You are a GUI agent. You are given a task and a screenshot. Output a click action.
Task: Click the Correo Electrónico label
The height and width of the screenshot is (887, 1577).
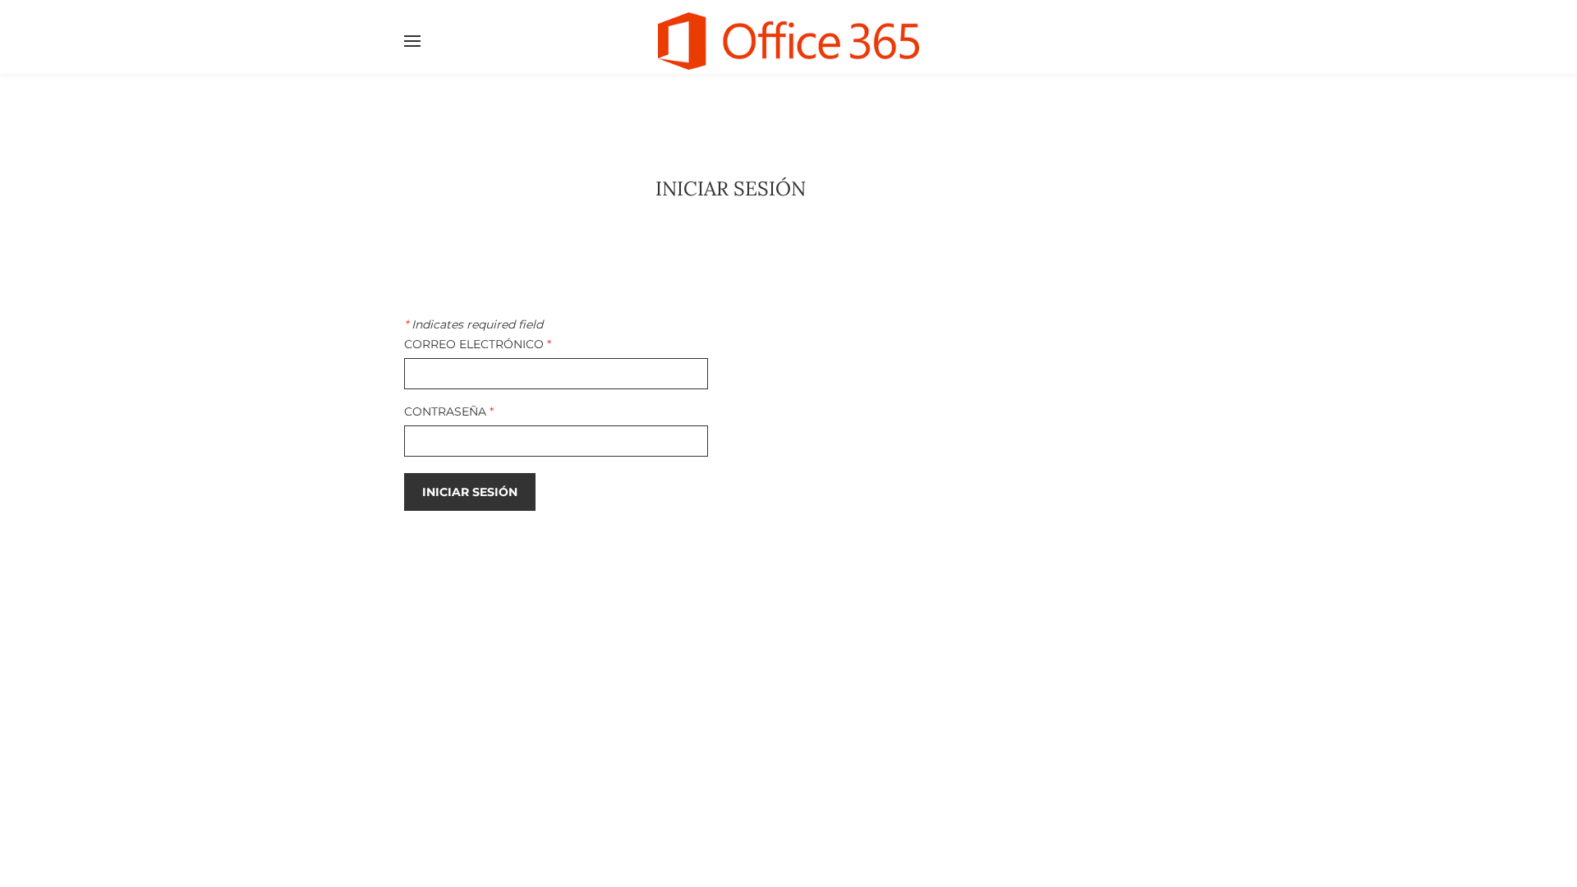[x=474, y=344]
